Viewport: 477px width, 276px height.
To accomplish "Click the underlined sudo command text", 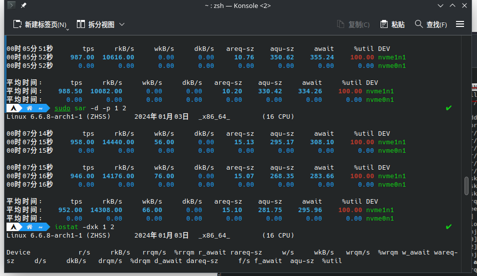I will point(62,108).
